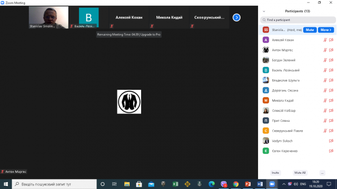Viewport: 337px width, 189px height.
Task: Click camera-off icon for Антон Маргес
Action: click(x=331, y=50)
